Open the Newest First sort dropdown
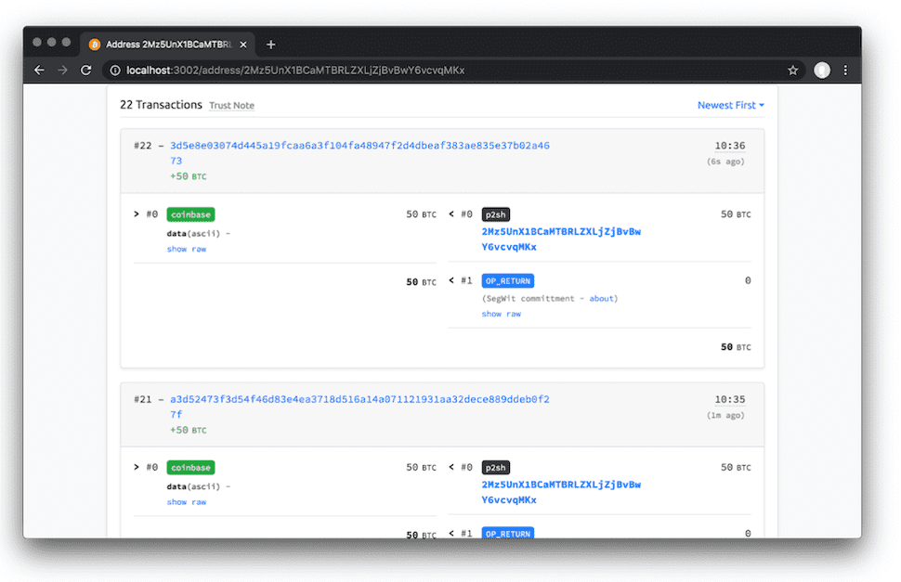This screenshot has height=582, width=901. click(x=730, y=105)
